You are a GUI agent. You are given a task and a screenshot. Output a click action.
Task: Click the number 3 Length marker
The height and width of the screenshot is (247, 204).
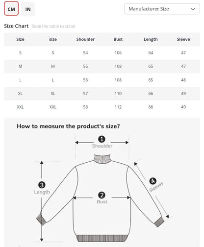[x=42, y=185]
